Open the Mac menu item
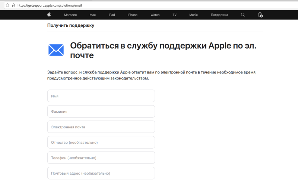The height and width of the screenshot is (181, 298). click(92, 15)
